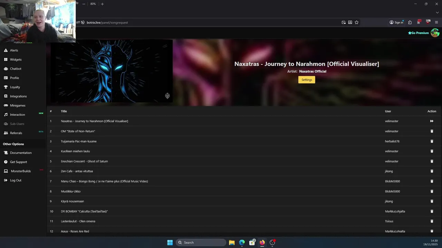This screenshot has width=442, height=248.
Task: Click Go Premium link
Action: click(x=418, y=33)
